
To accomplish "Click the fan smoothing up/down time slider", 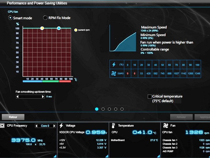I will pyautogui.click(x=30, y=97).
